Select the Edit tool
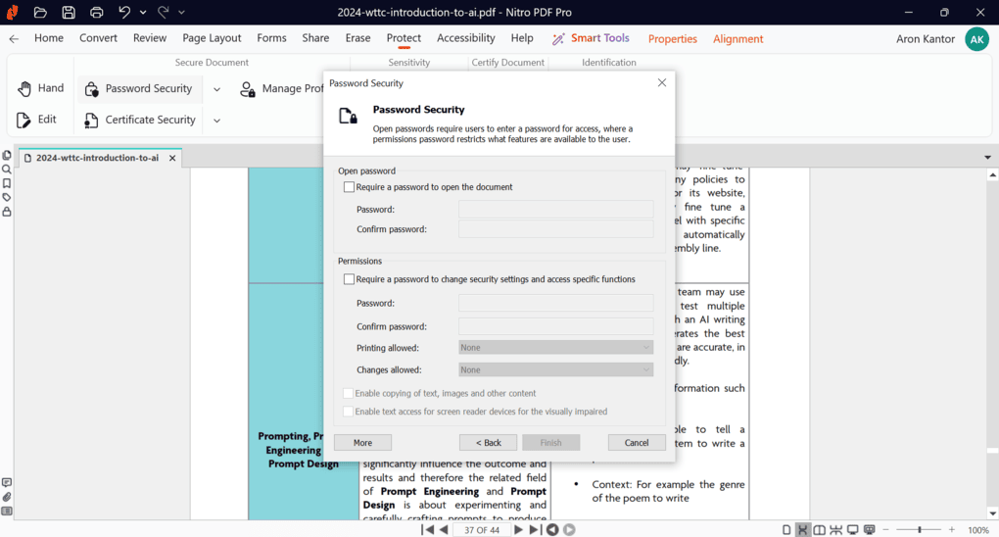 point(37,120)
